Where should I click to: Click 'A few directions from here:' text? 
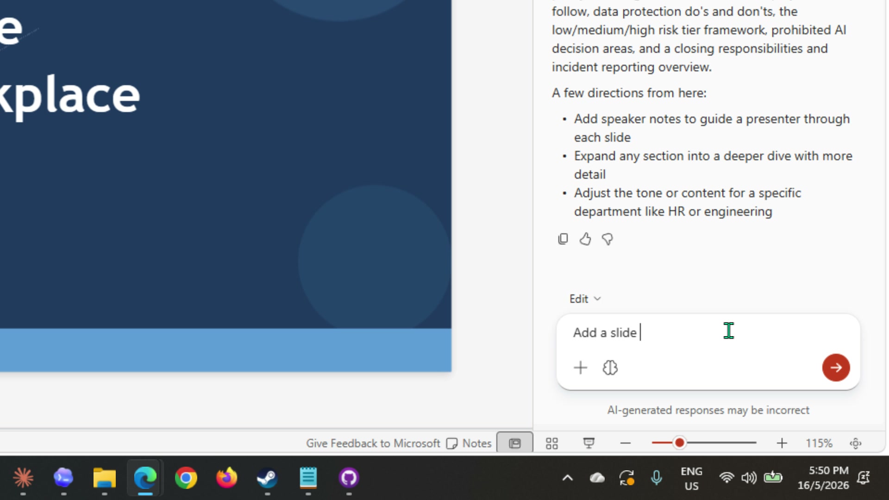point(629,93)
